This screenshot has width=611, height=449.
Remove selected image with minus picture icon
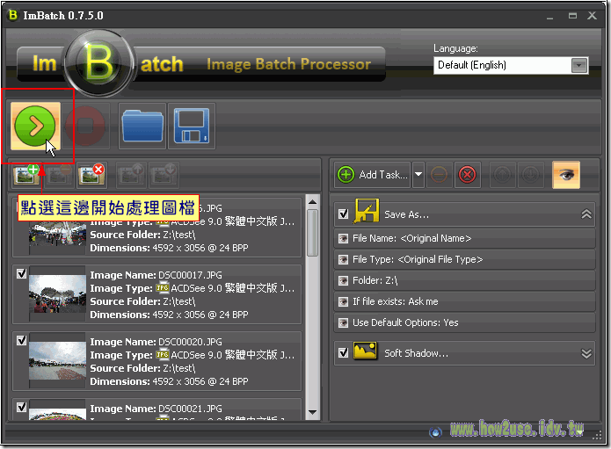[58, 175]
